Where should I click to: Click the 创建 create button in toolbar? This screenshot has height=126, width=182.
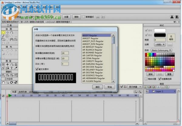(66, 17)
